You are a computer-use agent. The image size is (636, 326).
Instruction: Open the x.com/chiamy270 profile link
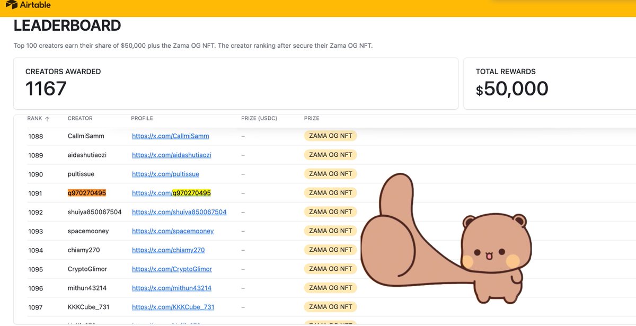tap(168, 250)
